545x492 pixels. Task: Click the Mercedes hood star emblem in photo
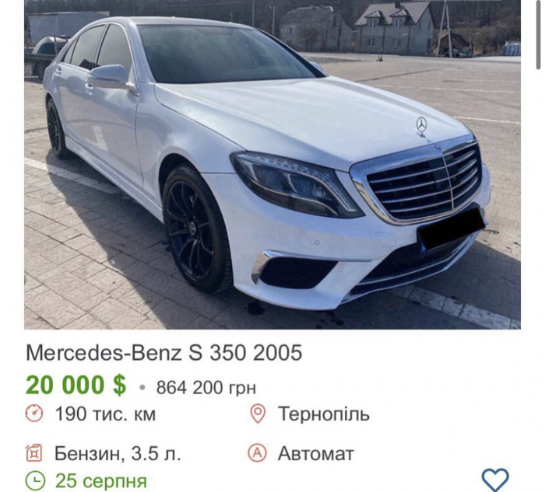(422, 126)
